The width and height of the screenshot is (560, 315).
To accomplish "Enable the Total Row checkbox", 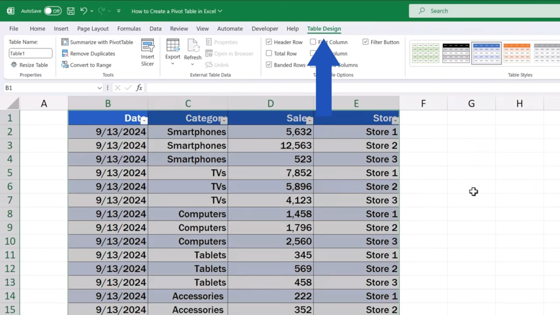I will click(x=269, y=53).
